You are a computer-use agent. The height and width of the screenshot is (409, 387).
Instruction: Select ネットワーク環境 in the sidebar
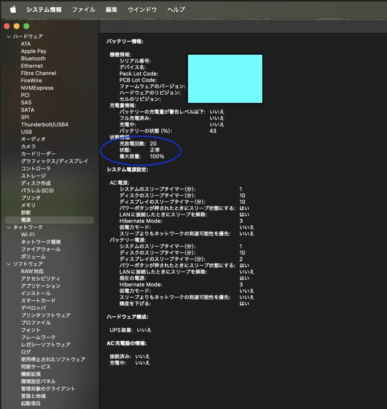(41, 242)
